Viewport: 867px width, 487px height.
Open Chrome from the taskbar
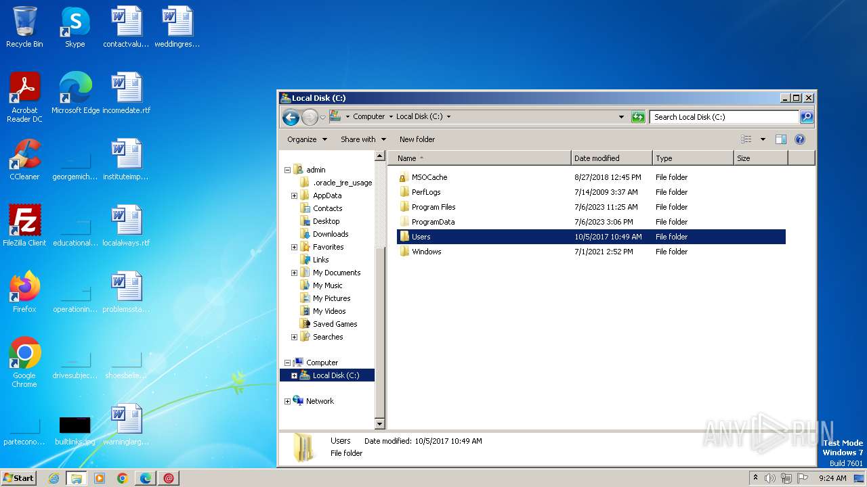[x=123, y=478]
